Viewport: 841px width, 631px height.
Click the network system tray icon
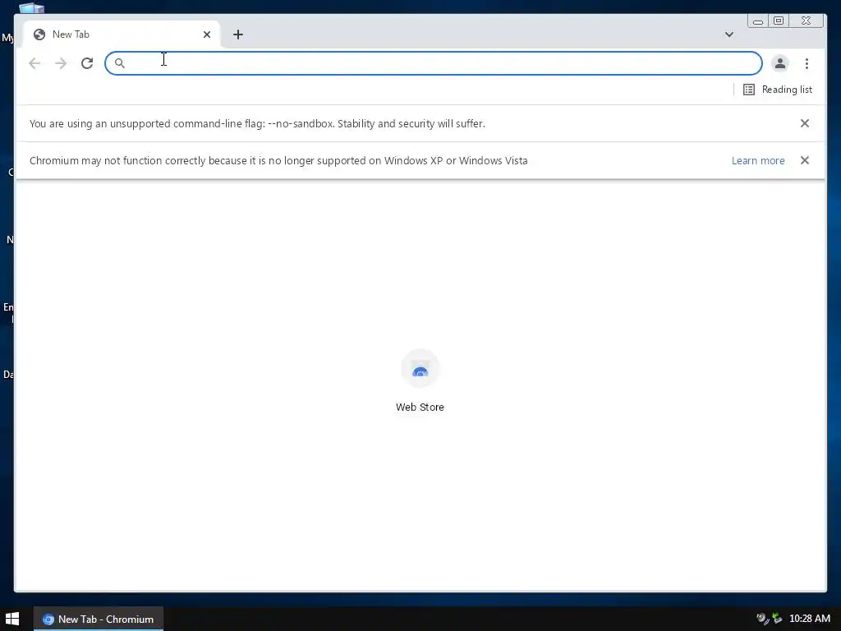[777, 619]
